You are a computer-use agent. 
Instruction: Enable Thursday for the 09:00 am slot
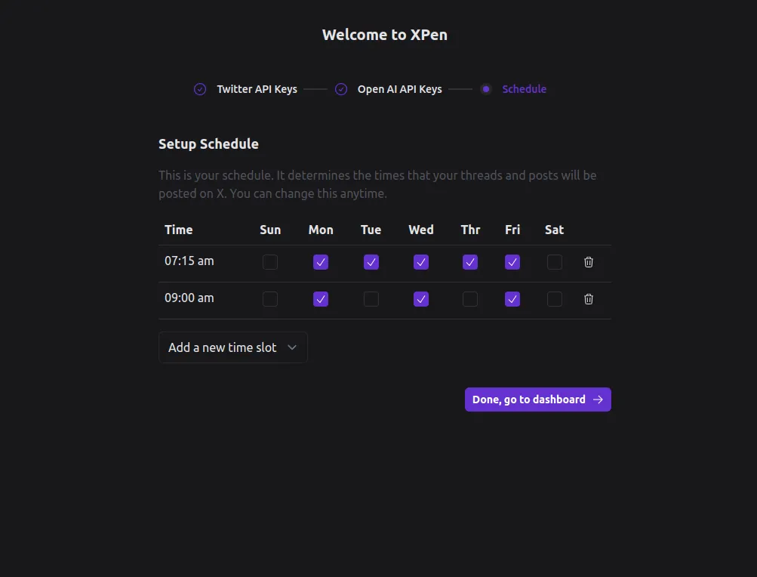(470, 299)
